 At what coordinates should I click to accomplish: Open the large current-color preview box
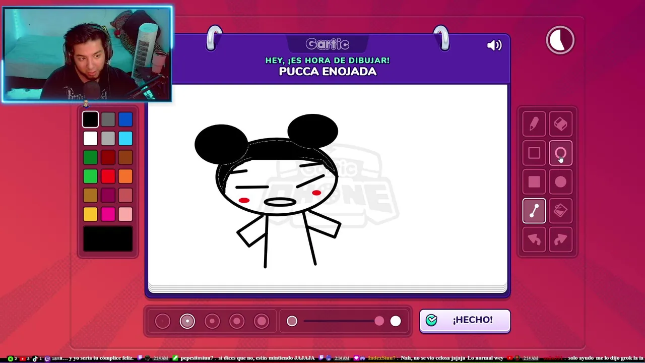click(x=108, y=238)
